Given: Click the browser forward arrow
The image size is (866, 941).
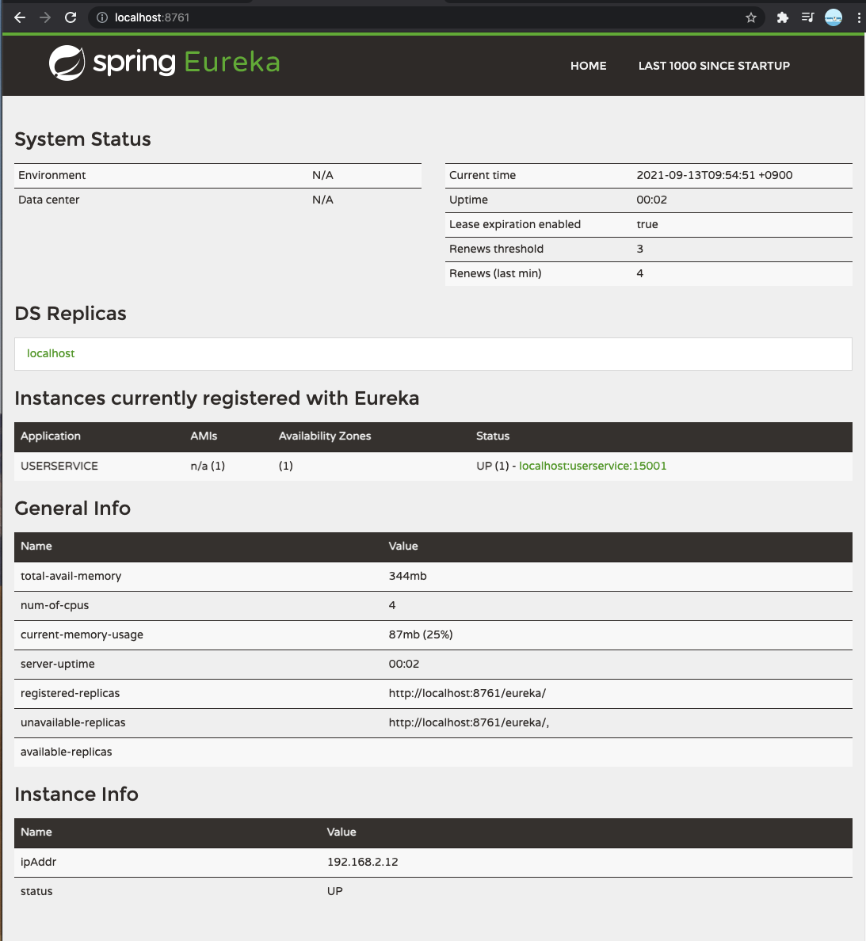Looking at the screenshot, I should point(45,17).
